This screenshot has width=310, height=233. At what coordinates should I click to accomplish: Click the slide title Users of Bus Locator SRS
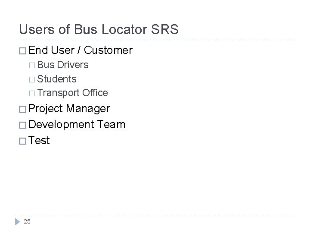[x=99, y=29]
